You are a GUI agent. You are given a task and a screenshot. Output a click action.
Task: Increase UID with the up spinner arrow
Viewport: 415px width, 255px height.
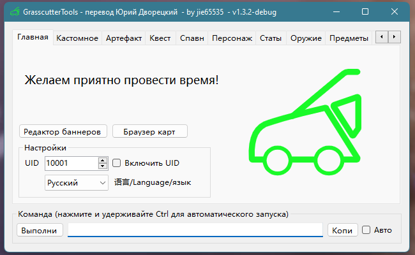[x=103, y=160]
